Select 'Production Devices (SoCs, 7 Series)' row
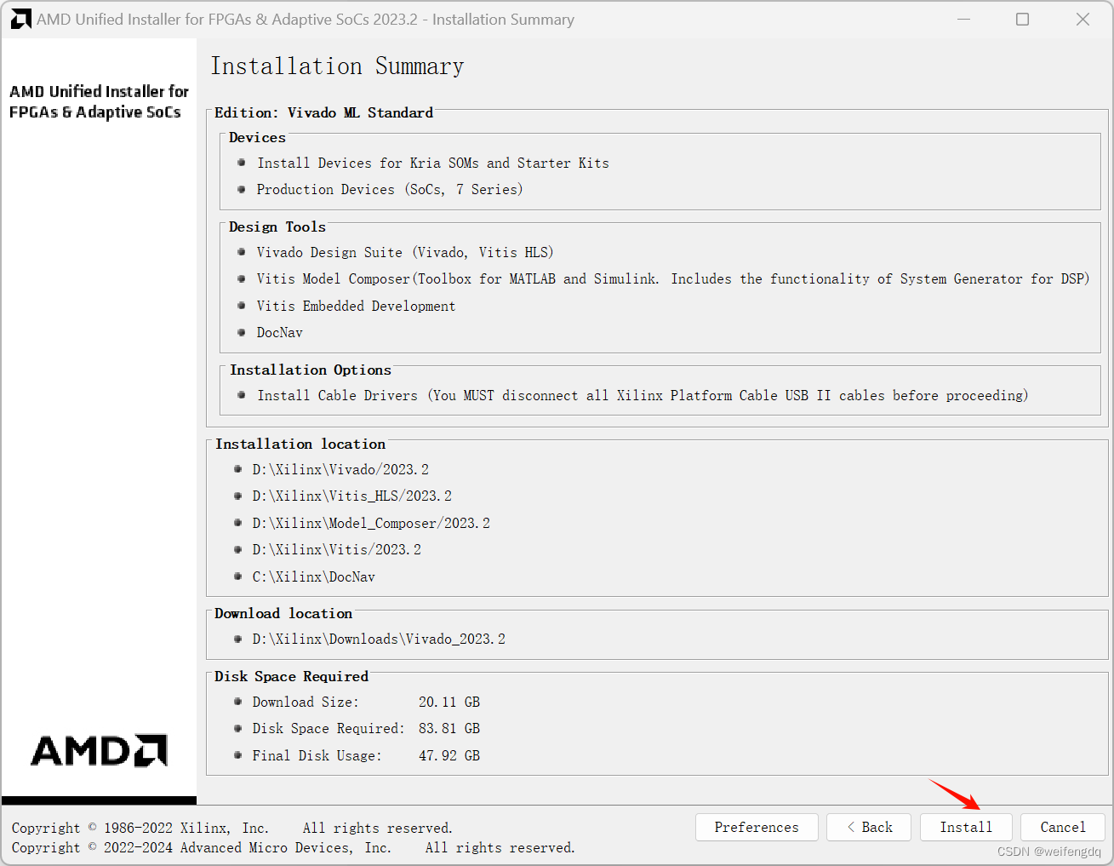The image size is (1114, 866). tap(390, 189)
